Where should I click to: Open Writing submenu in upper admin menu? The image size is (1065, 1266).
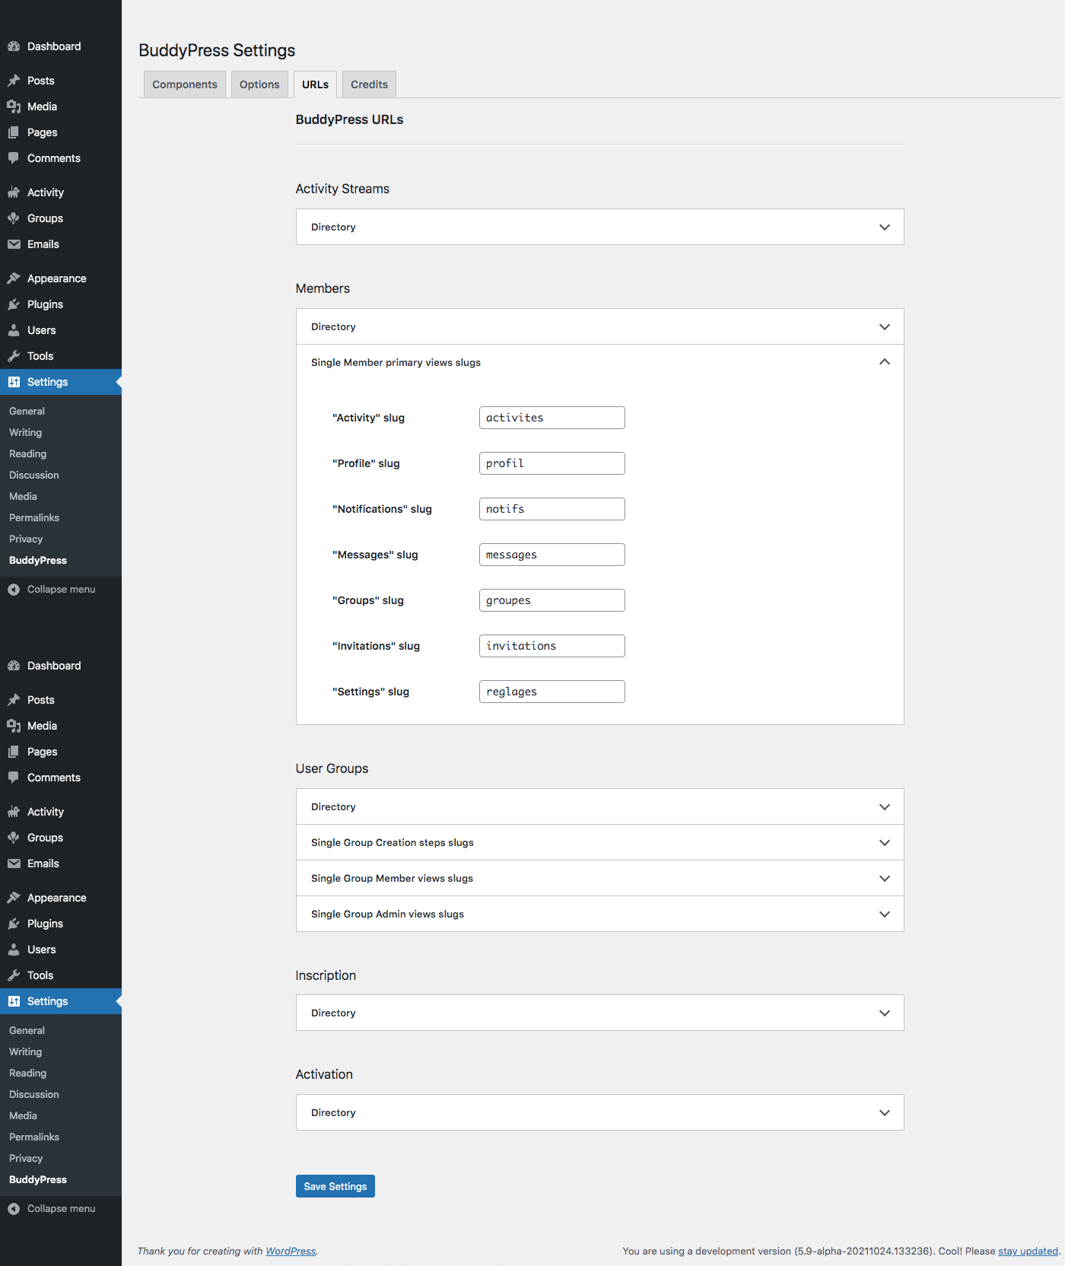[25, 432]
